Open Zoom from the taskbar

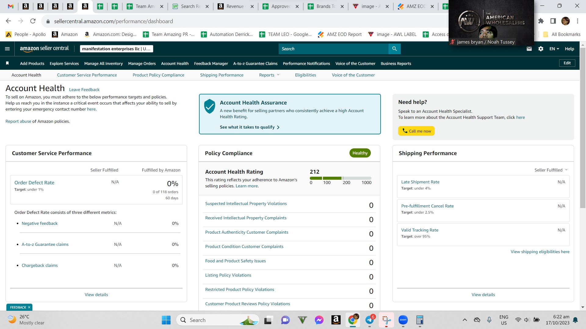click(403, 320)
